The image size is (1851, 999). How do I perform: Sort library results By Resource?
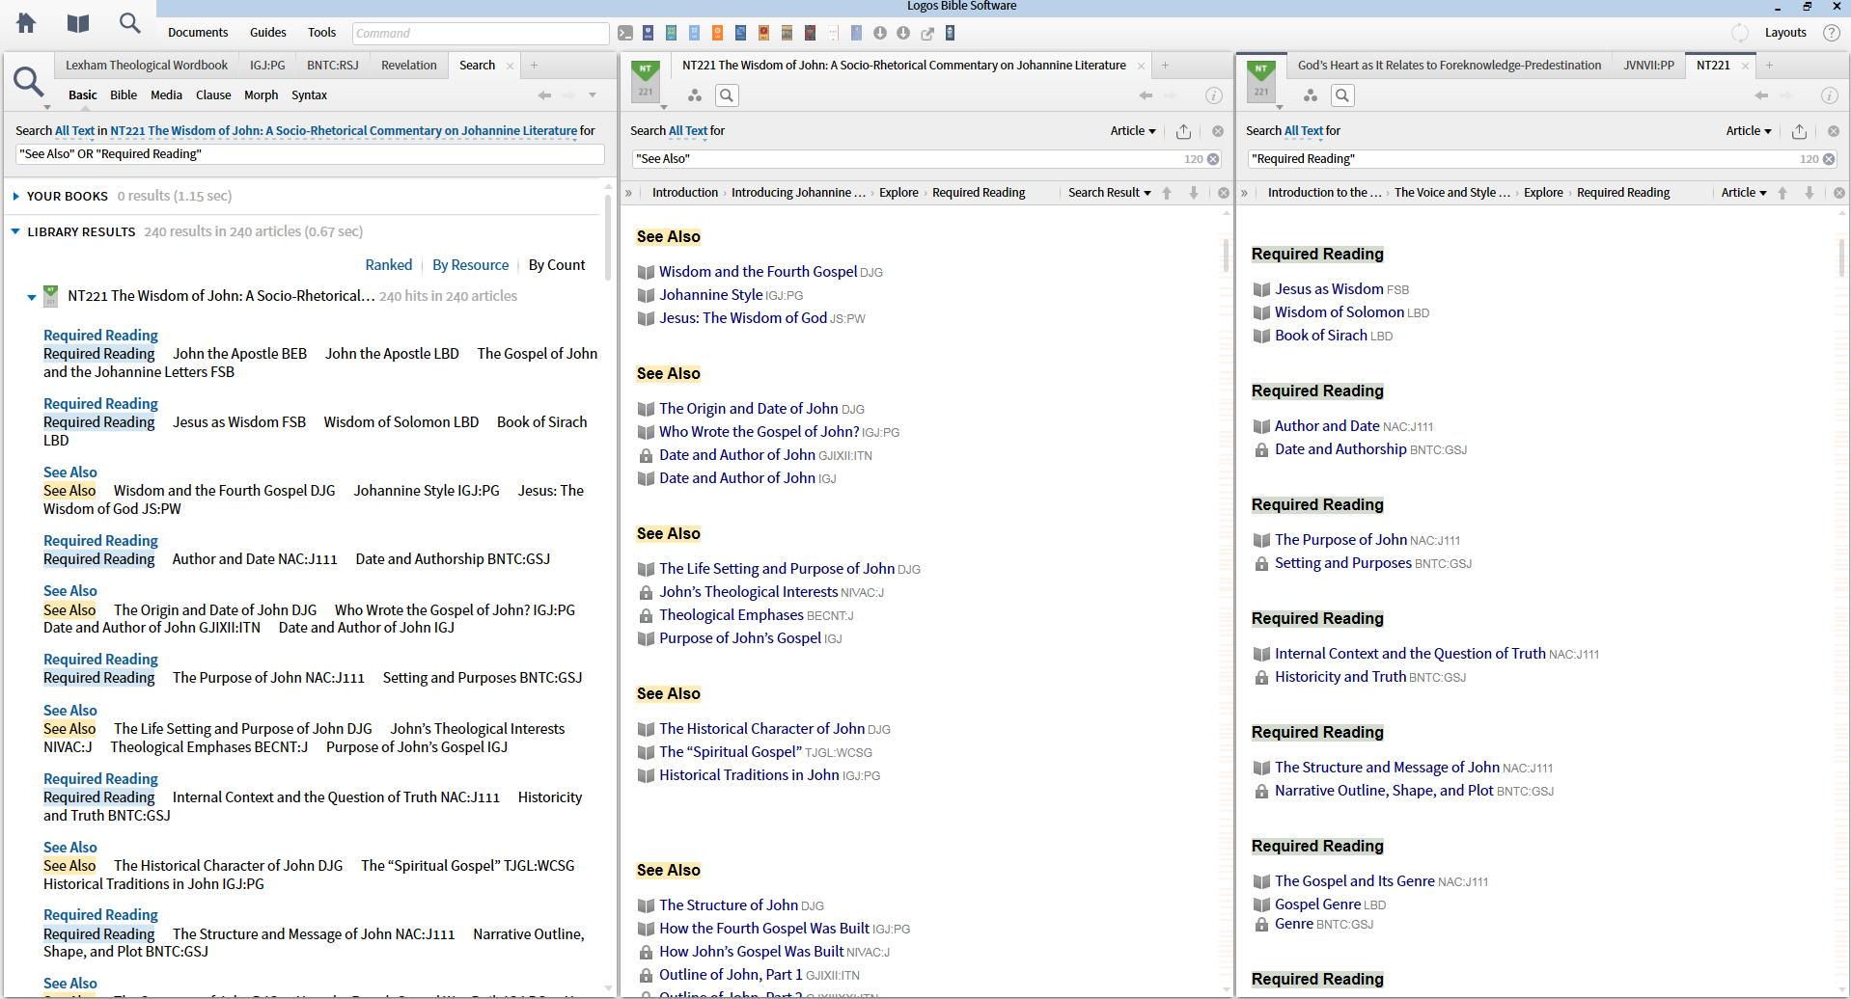tap(470, 265)
